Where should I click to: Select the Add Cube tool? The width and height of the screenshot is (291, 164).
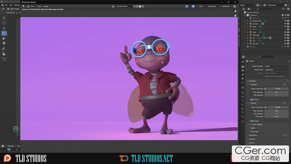pos(4,59)
